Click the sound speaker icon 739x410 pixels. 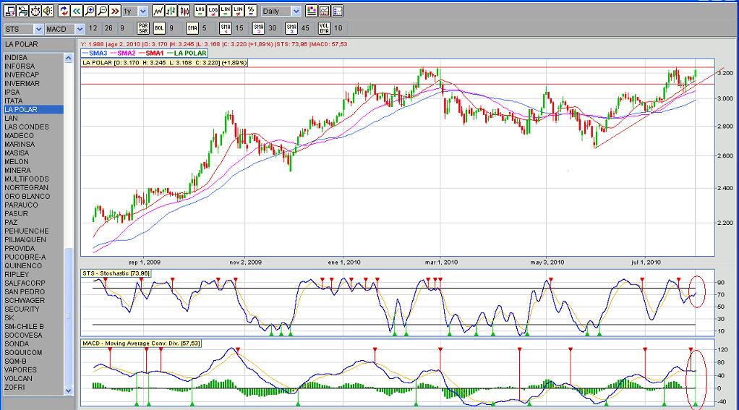tap(47, 11)
